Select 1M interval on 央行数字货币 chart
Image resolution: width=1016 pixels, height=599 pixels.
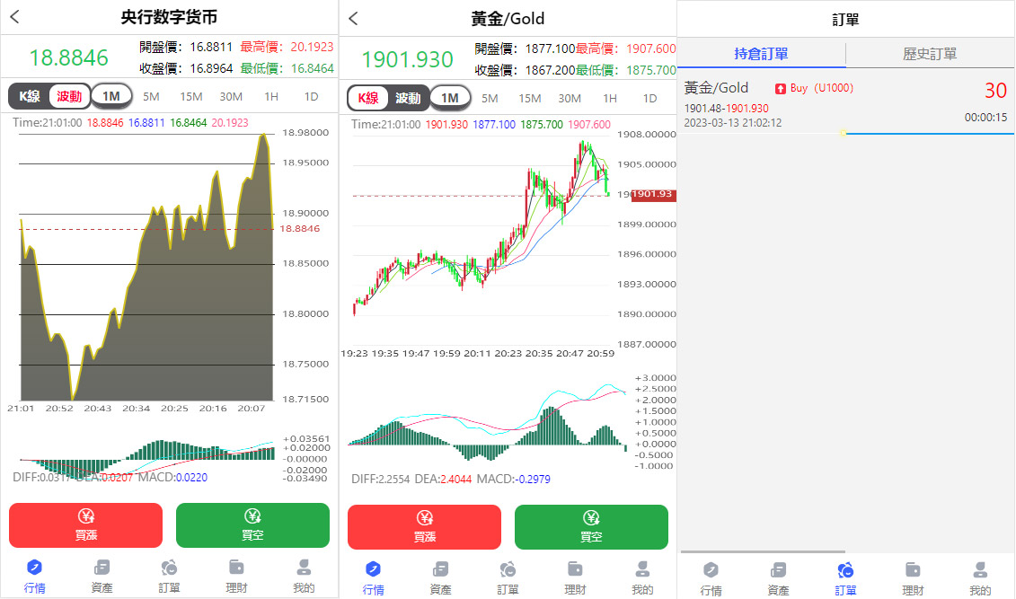[111, 96]
